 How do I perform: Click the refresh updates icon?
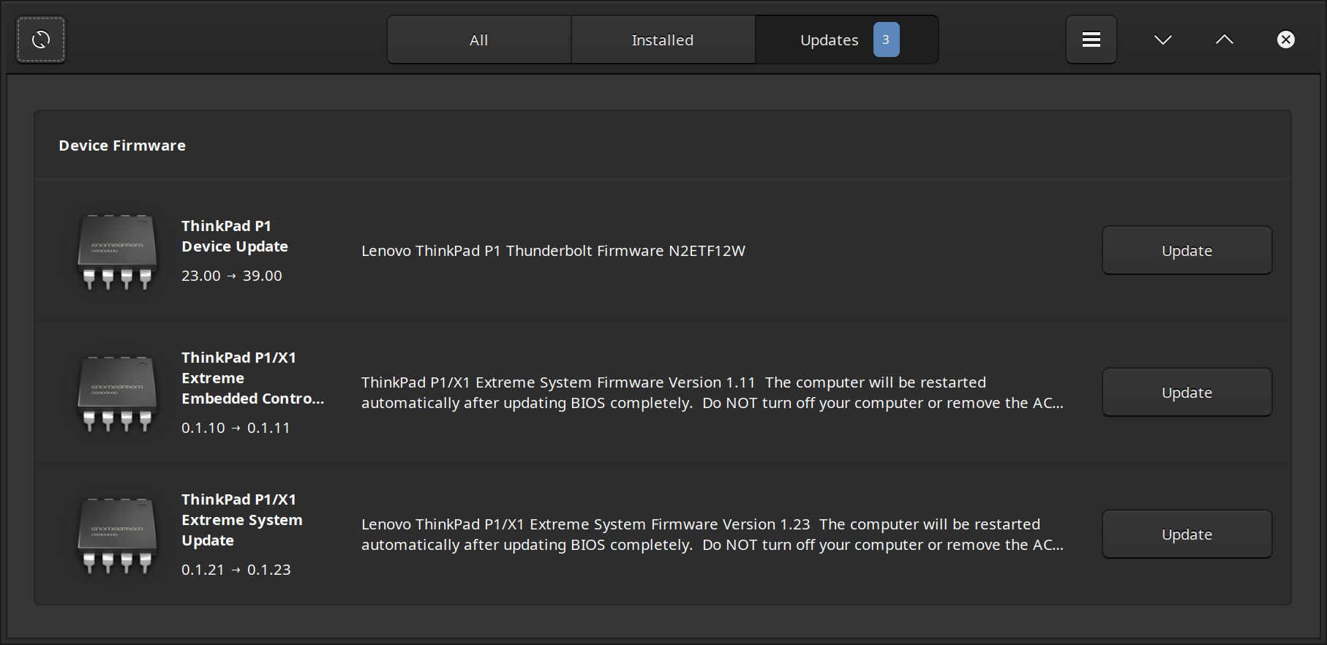41,39
